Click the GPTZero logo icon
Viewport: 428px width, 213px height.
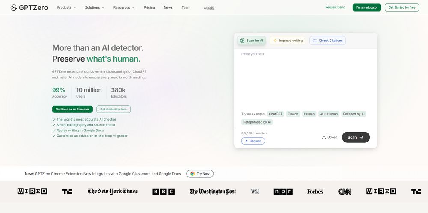click(x=14, y=7)
